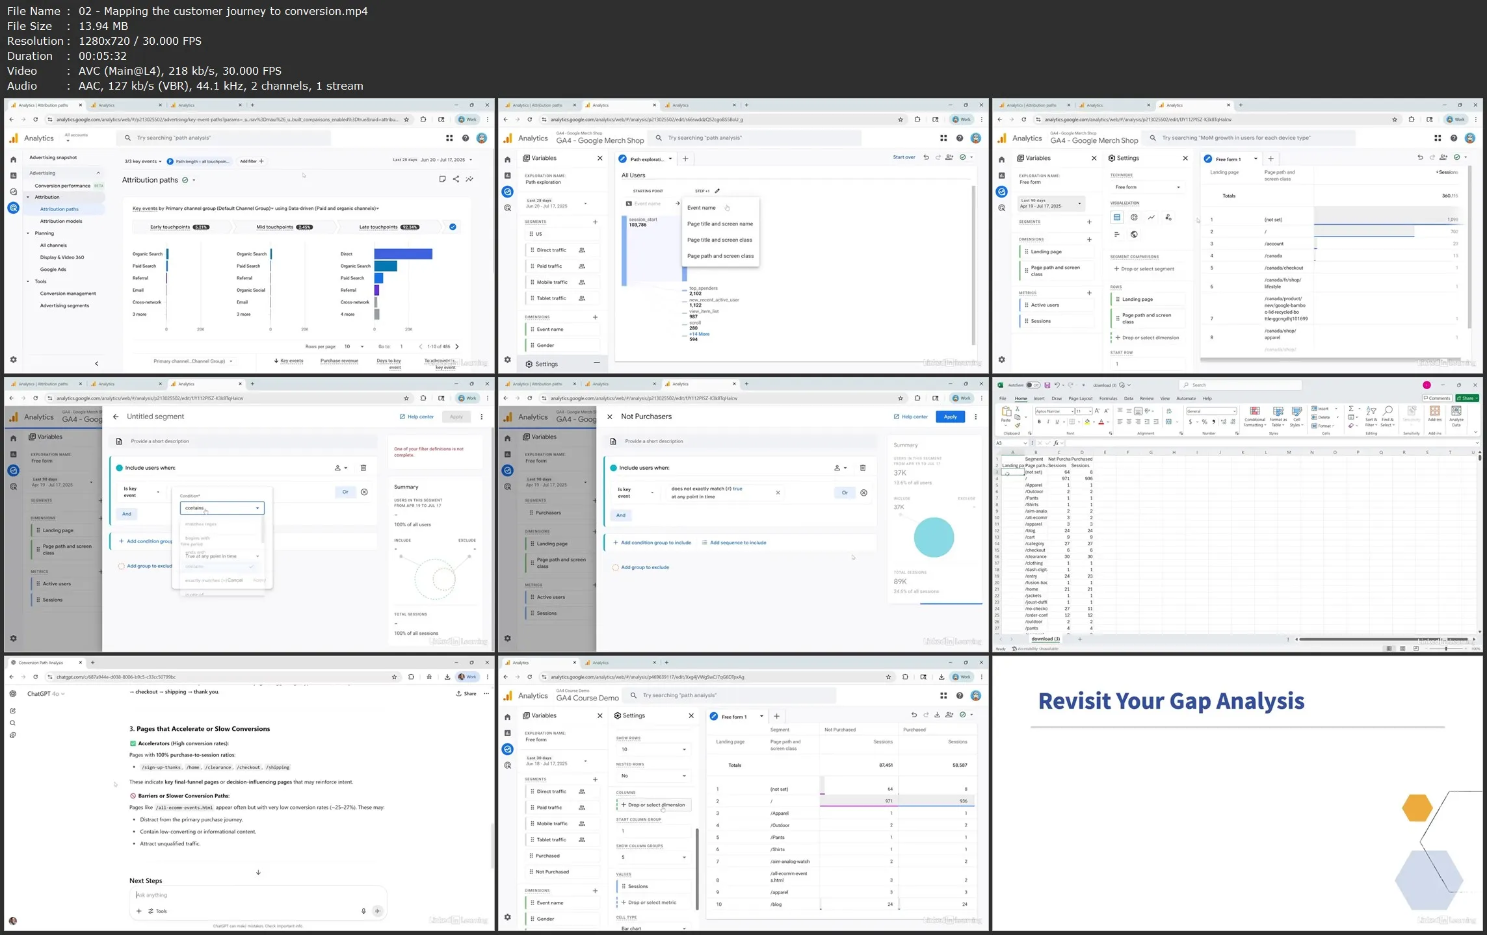This screenshot has height=935, width=1487.
Task: Collapse the Advertising section in the sidebar
Action: 98,173
